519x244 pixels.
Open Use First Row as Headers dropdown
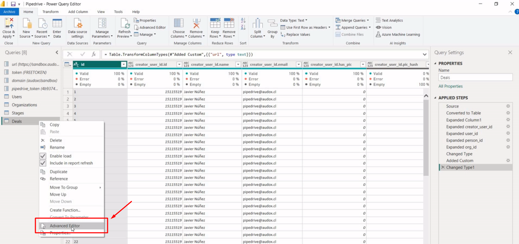click(x=305, y=28)
